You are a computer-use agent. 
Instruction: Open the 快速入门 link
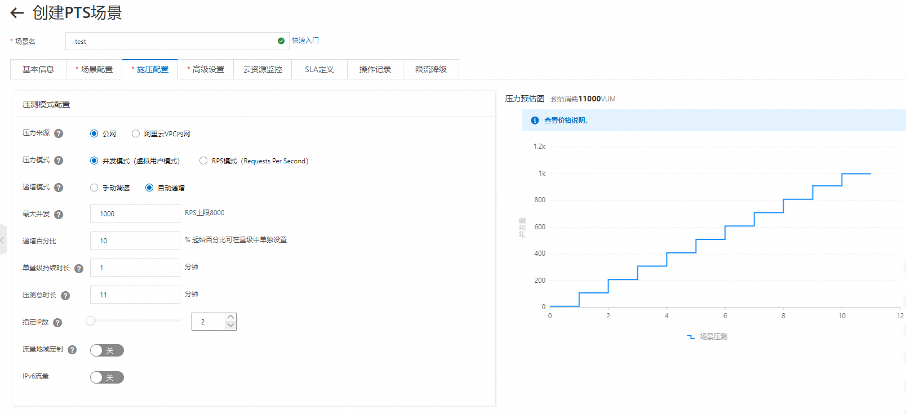click(x=305, y=41)
